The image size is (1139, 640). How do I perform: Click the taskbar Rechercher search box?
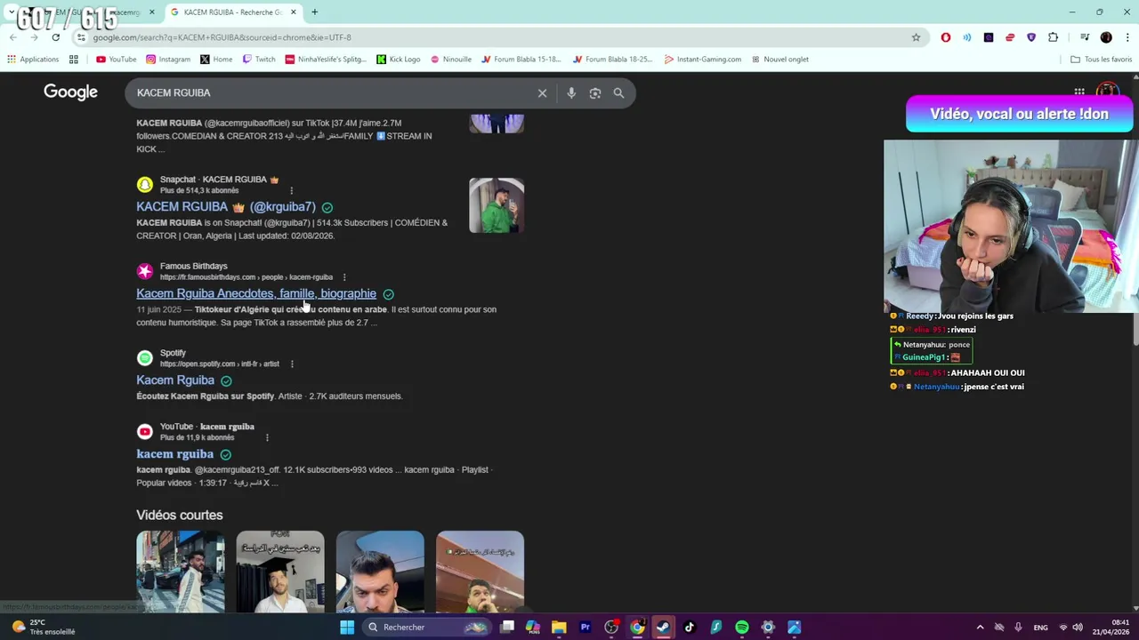[428, 627]
